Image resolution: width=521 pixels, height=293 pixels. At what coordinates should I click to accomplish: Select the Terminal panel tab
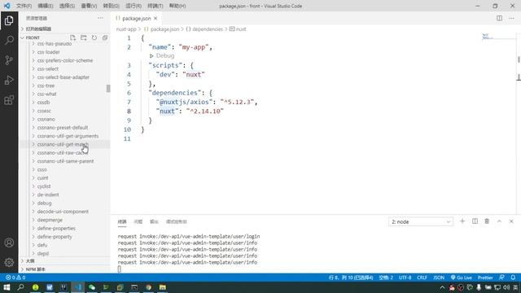click(122, 221)
